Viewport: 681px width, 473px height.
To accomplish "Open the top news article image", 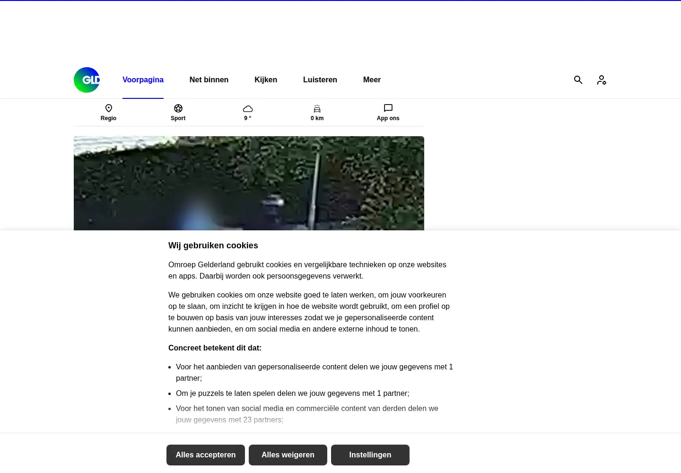I will pyautogui.click(x=249, y=184).
